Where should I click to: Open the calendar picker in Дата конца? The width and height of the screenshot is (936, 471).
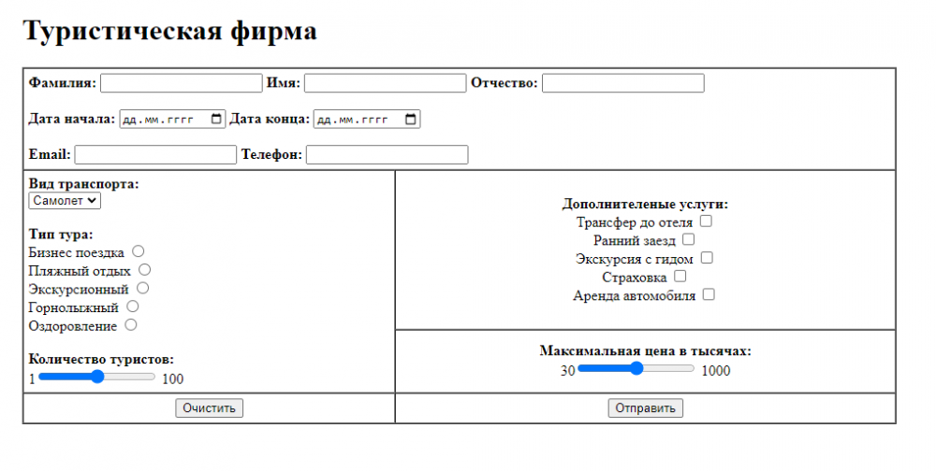(x=411, y=120)
